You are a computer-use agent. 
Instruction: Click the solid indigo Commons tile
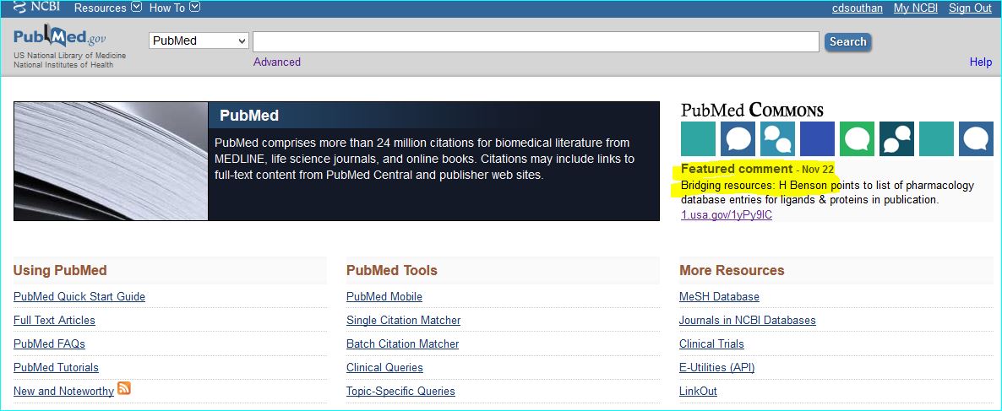click(x=817, y=139)
